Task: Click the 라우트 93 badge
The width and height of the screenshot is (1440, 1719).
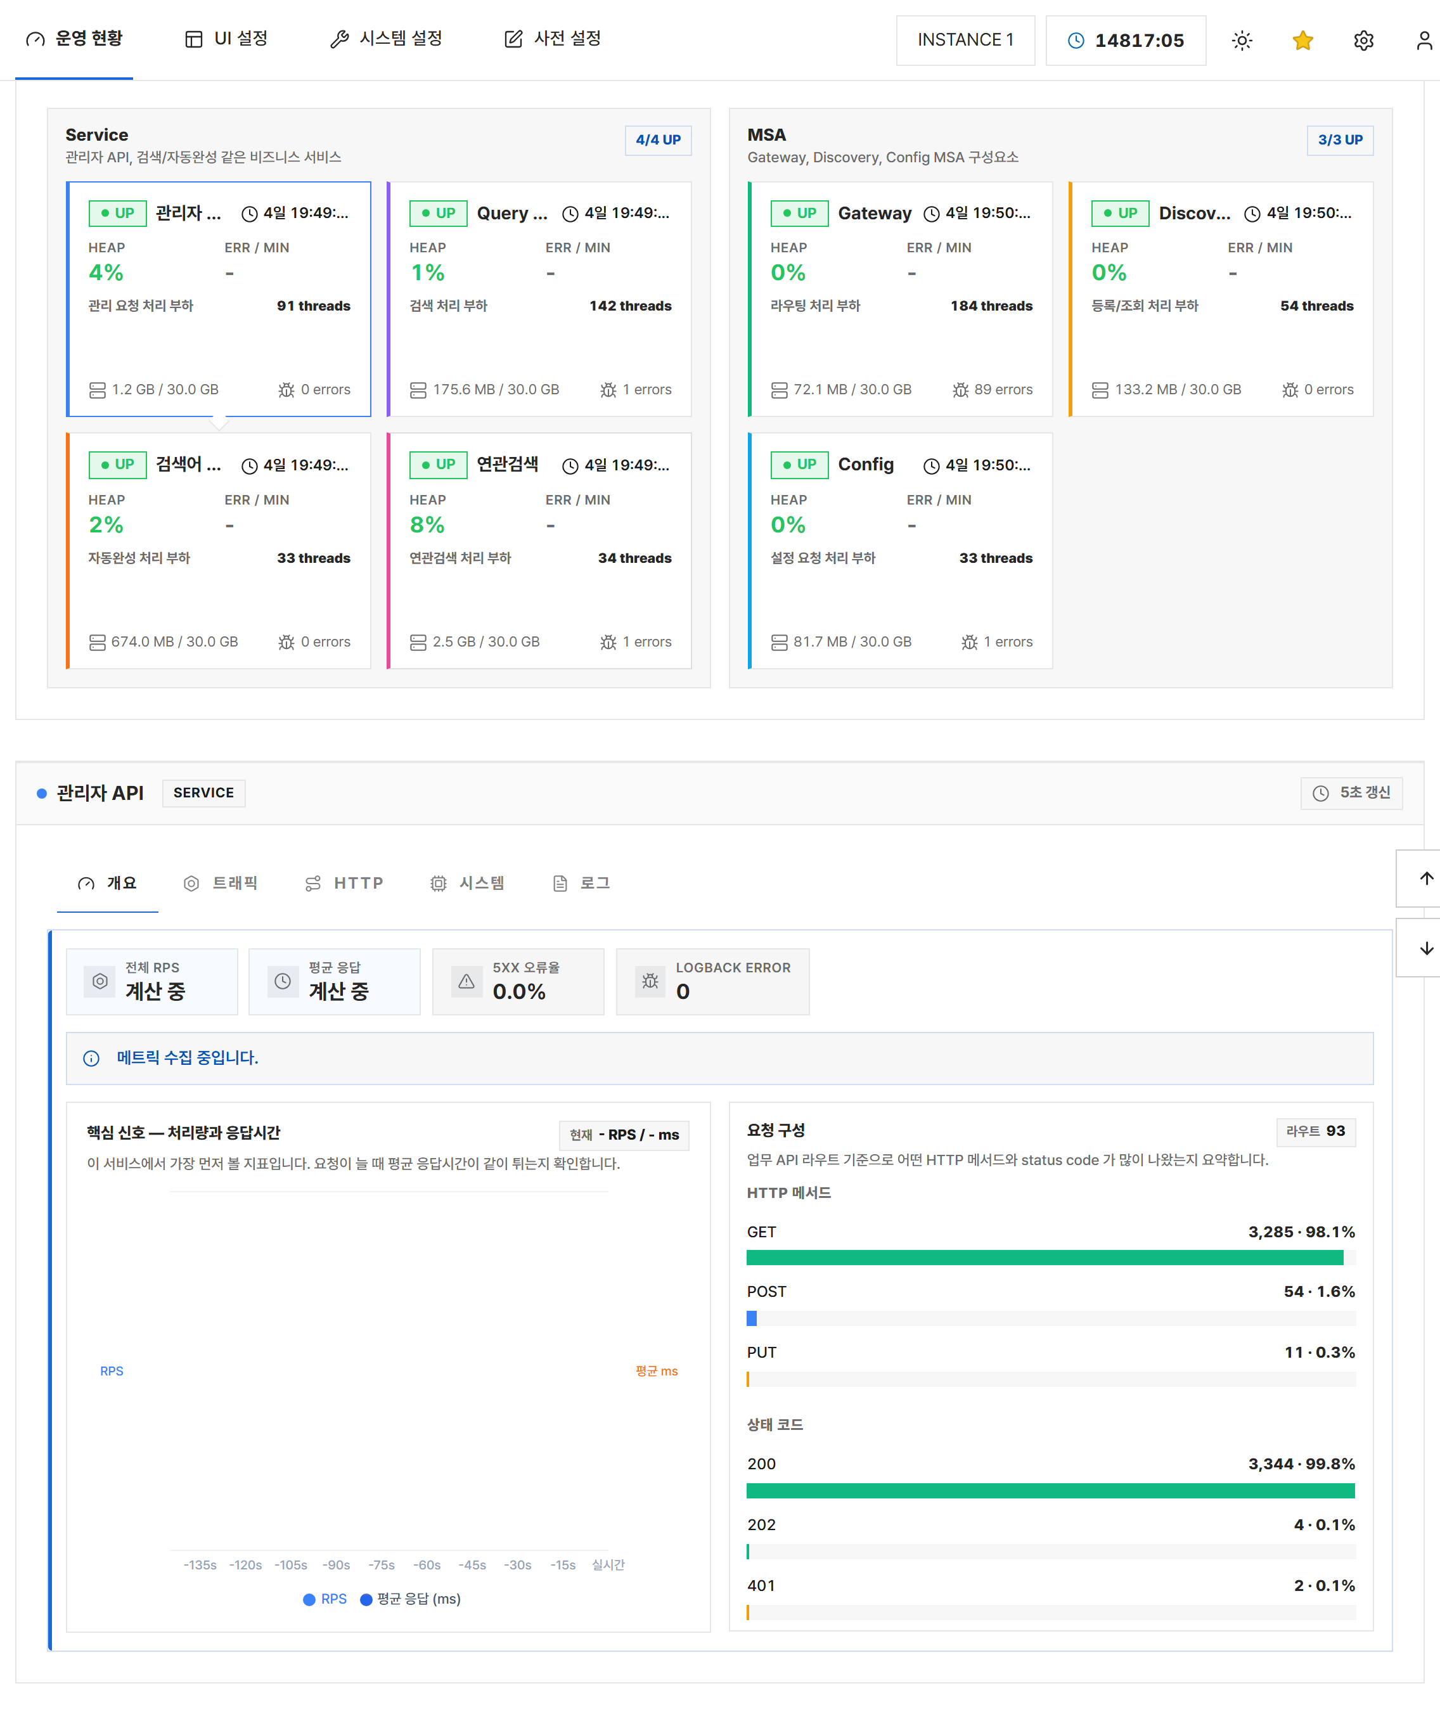Action: point(1316,1131)
